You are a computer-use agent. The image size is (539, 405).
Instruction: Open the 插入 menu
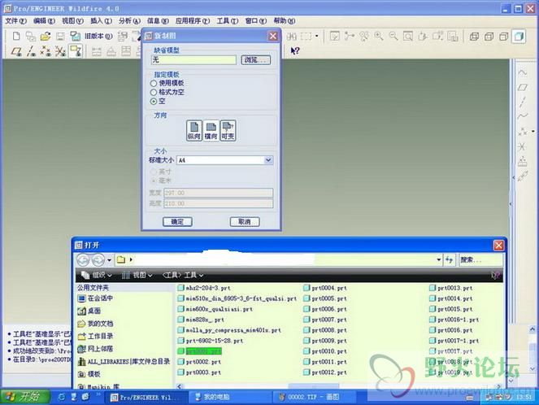pyautogui.click(x=101, y=21)
